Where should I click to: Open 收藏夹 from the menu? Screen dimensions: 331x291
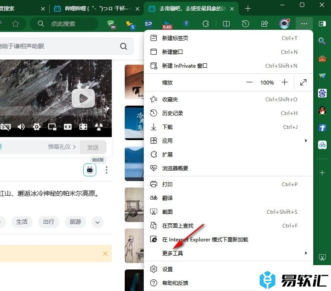228,99
